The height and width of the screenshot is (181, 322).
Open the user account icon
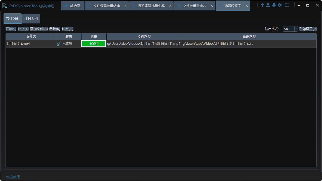coord(268,5)
